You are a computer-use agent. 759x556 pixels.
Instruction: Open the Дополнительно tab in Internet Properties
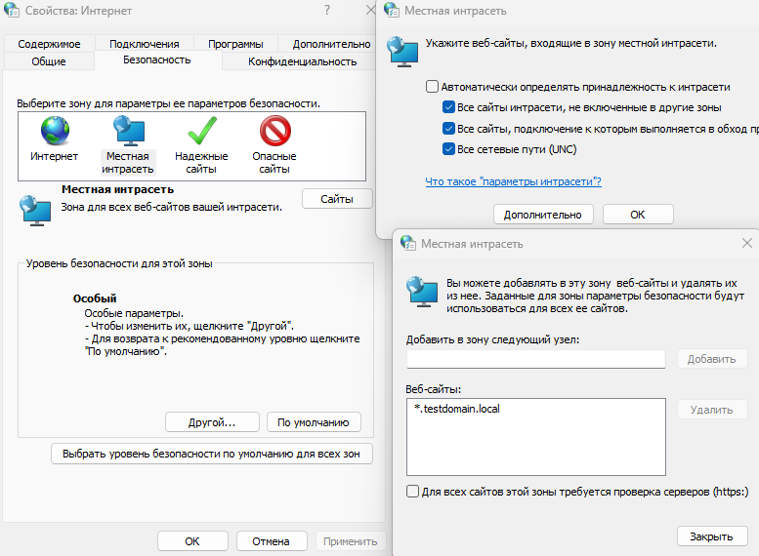point(331,44)
